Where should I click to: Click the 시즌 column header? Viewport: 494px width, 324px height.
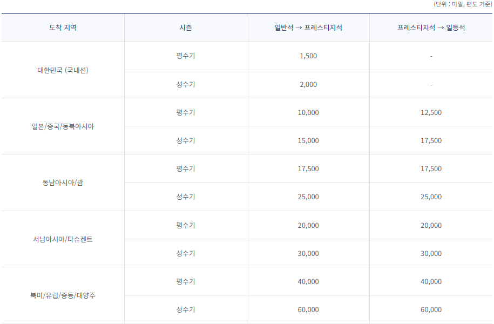point(185,28)
